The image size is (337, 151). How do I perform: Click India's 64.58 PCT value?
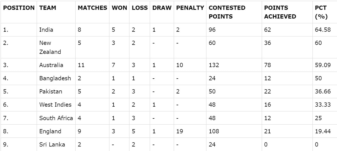pyautogui.click(x=323, y=30)
